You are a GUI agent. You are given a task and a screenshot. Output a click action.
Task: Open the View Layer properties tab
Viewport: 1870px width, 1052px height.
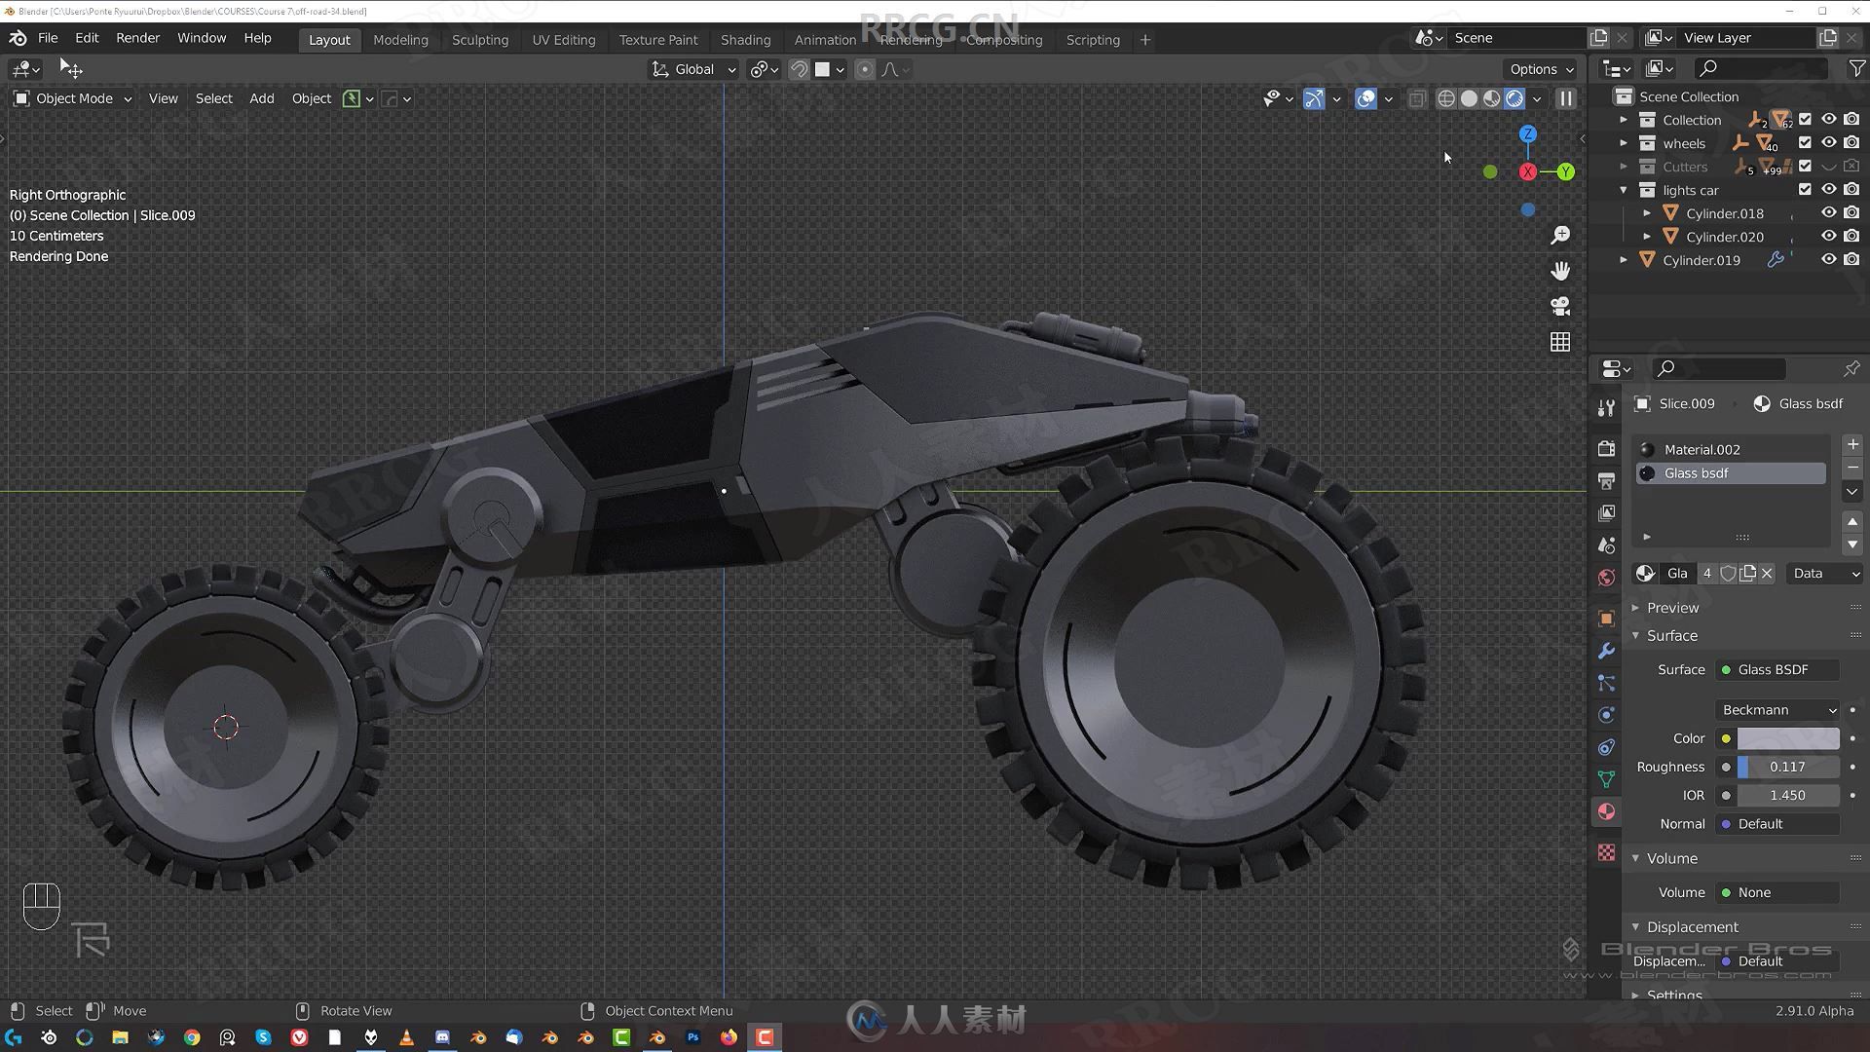coord(1606,512)
